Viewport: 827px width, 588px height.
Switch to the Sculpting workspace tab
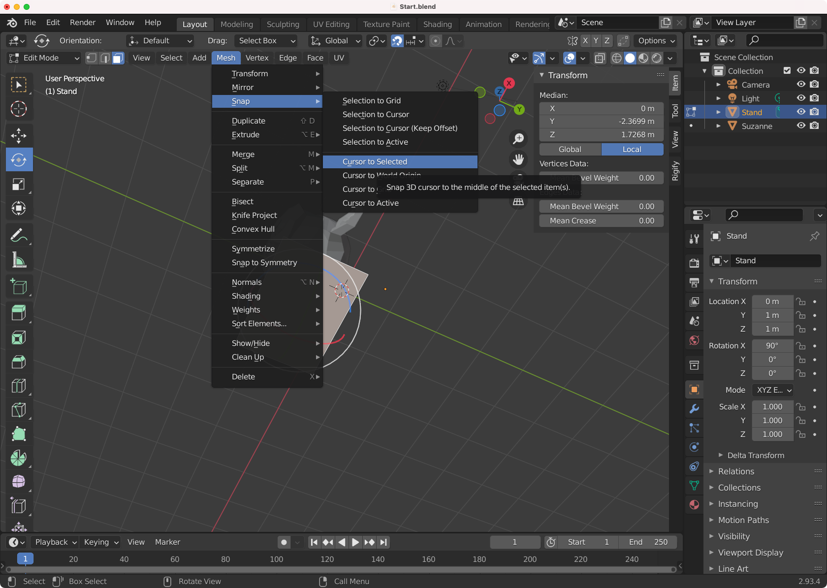click(283, 24)
